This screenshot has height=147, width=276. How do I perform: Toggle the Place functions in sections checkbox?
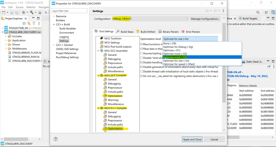[141, 44]
